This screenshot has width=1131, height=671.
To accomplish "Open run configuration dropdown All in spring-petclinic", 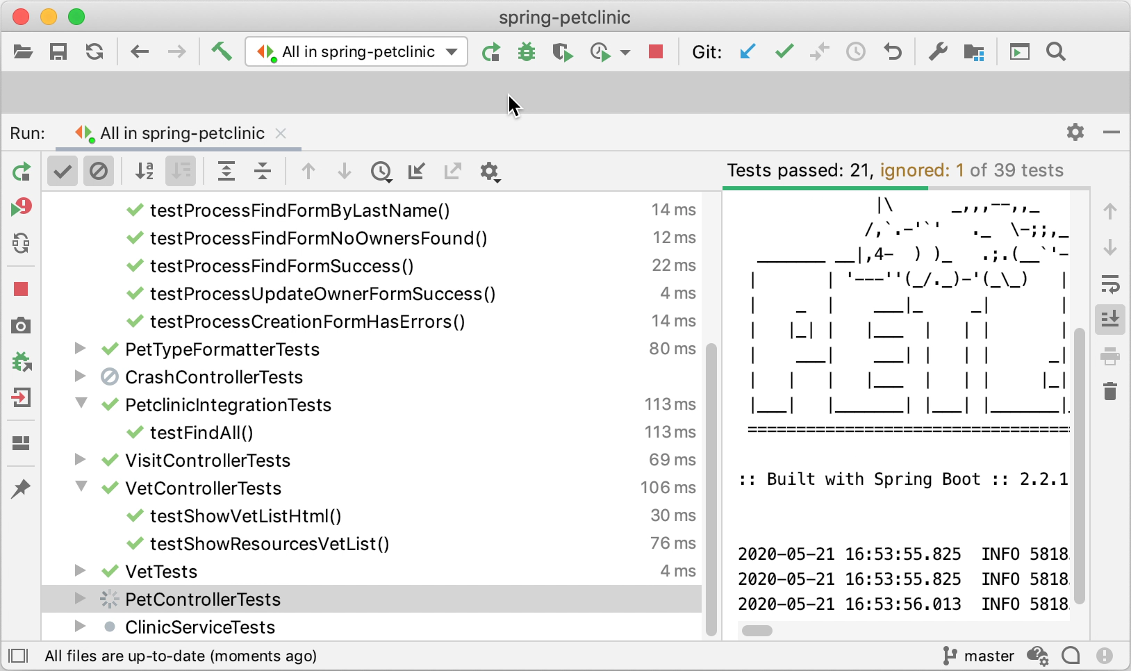I will click(x=356, y=52).
